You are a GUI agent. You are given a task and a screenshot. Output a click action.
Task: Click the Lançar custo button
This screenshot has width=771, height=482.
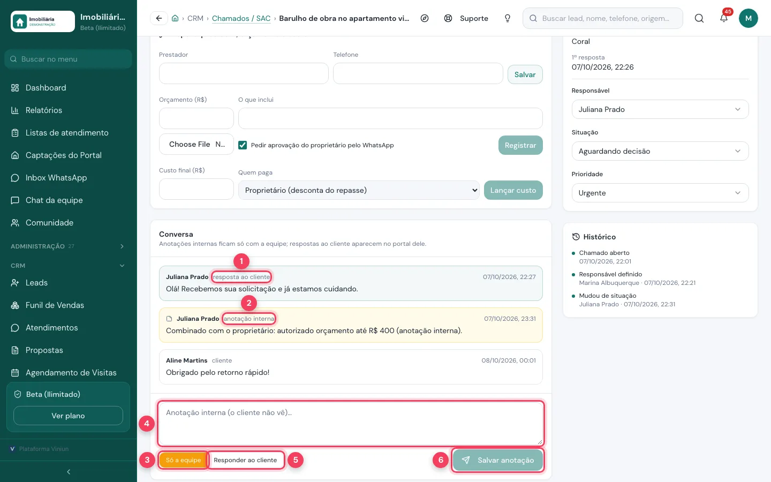pyautogui.click(x=513, y=190)
